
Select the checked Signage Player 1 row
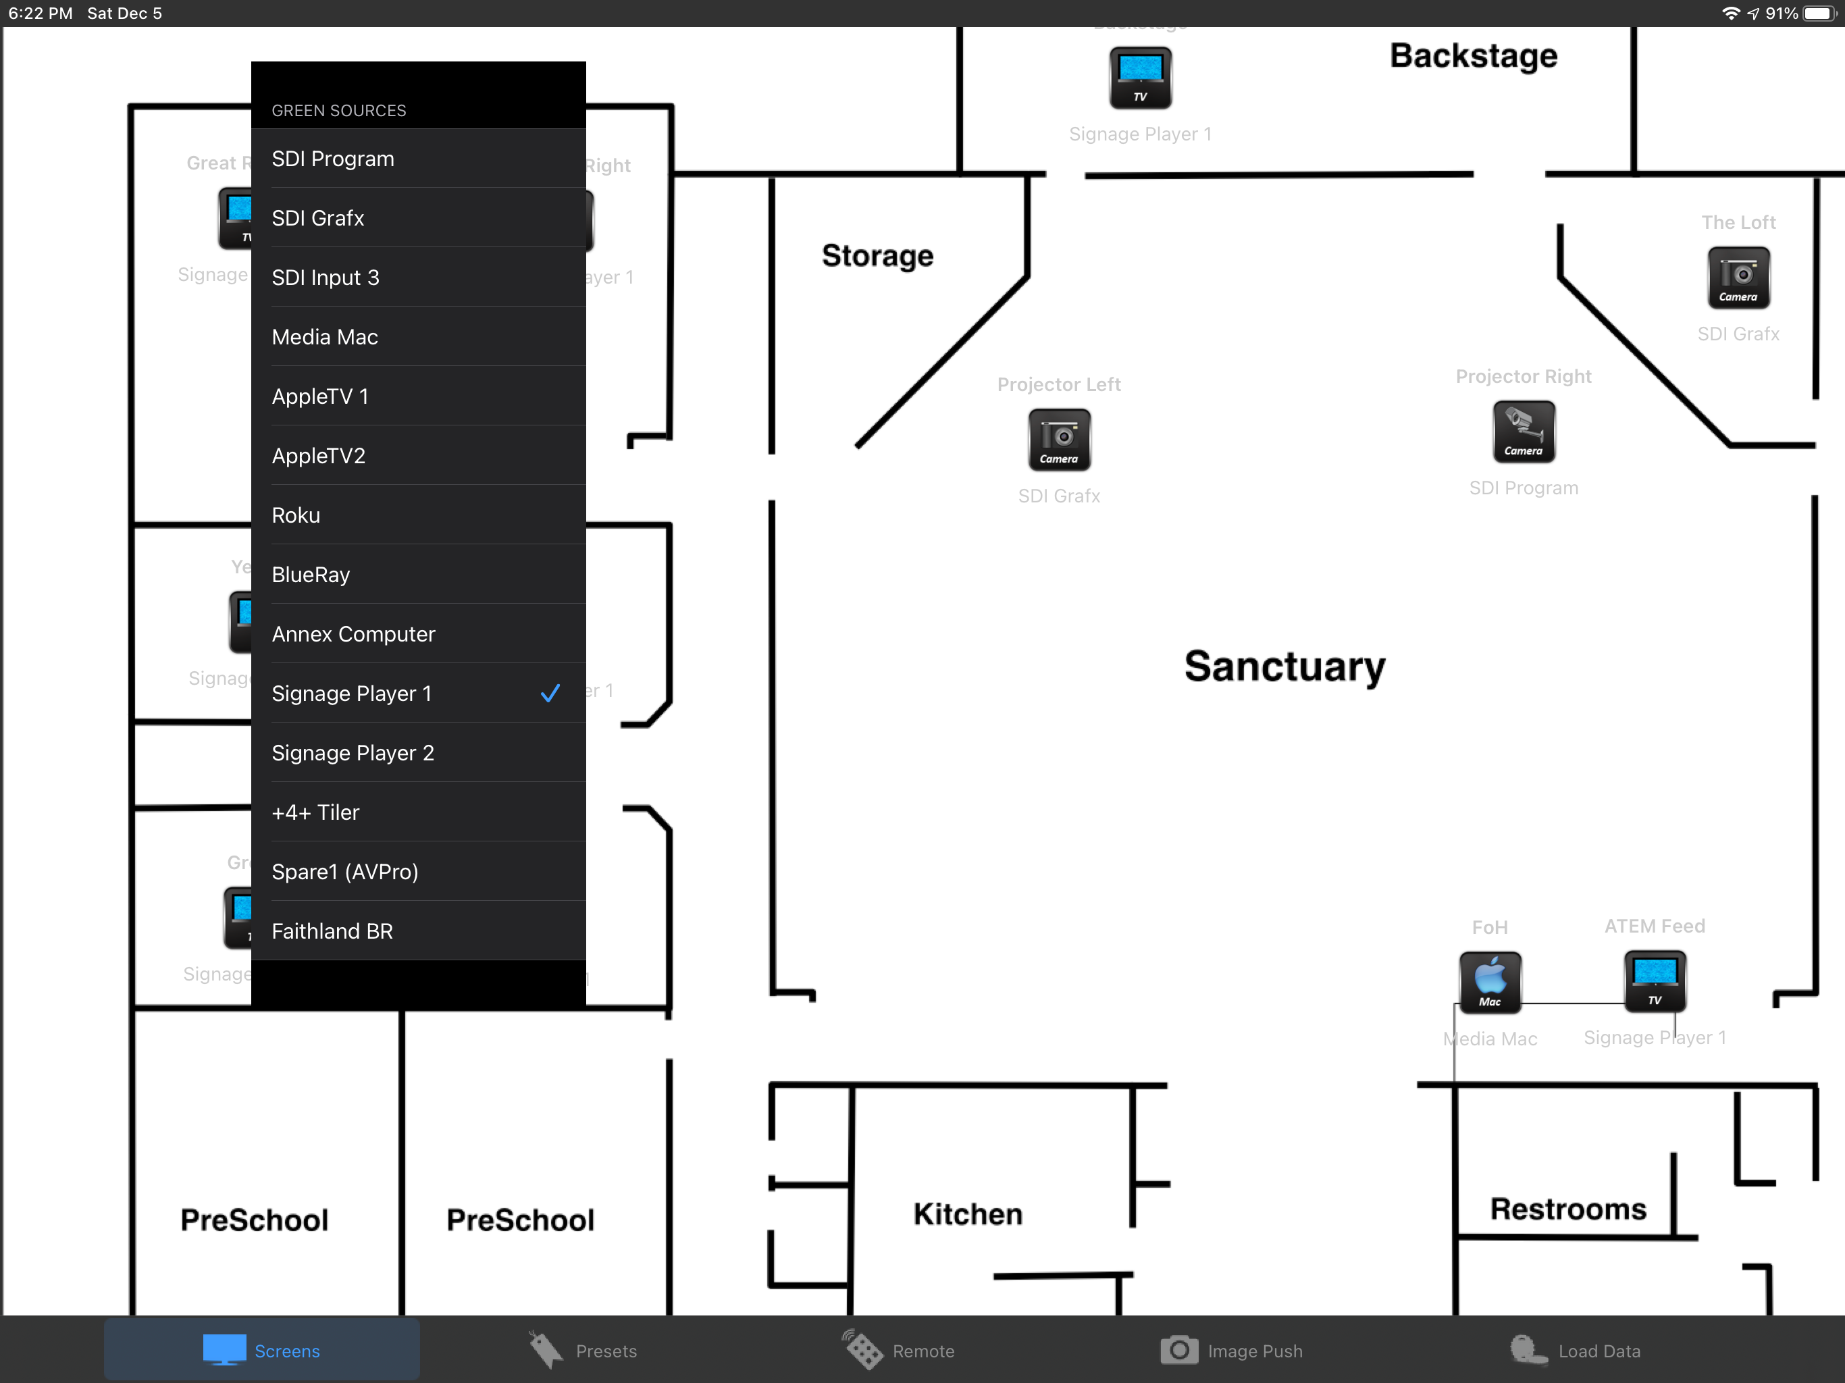(x=419, y=693)
